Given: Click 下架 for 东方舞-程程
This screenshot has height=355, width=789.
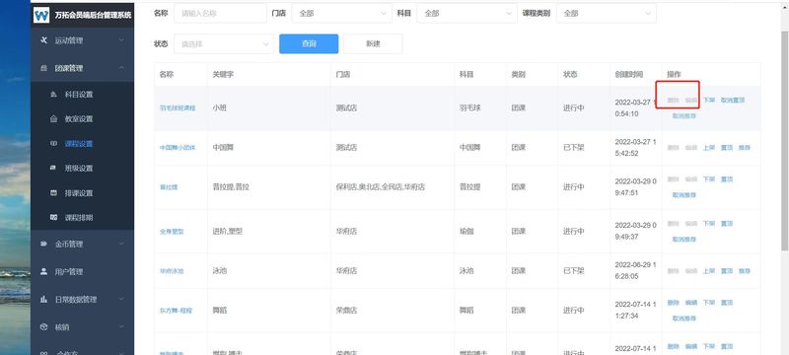Looking at the screenshot, I should [x=709, y=303].
